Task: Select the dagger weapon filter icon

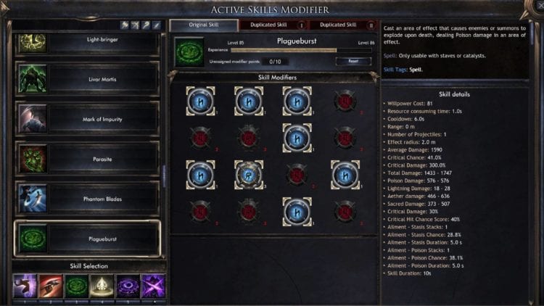Action: click(x=157, y=25)
